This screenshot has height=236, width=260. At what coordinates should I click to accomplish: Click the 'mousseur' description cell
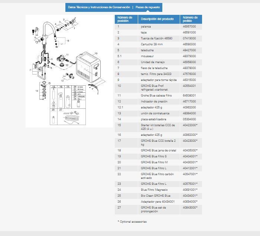coord(159,56)
